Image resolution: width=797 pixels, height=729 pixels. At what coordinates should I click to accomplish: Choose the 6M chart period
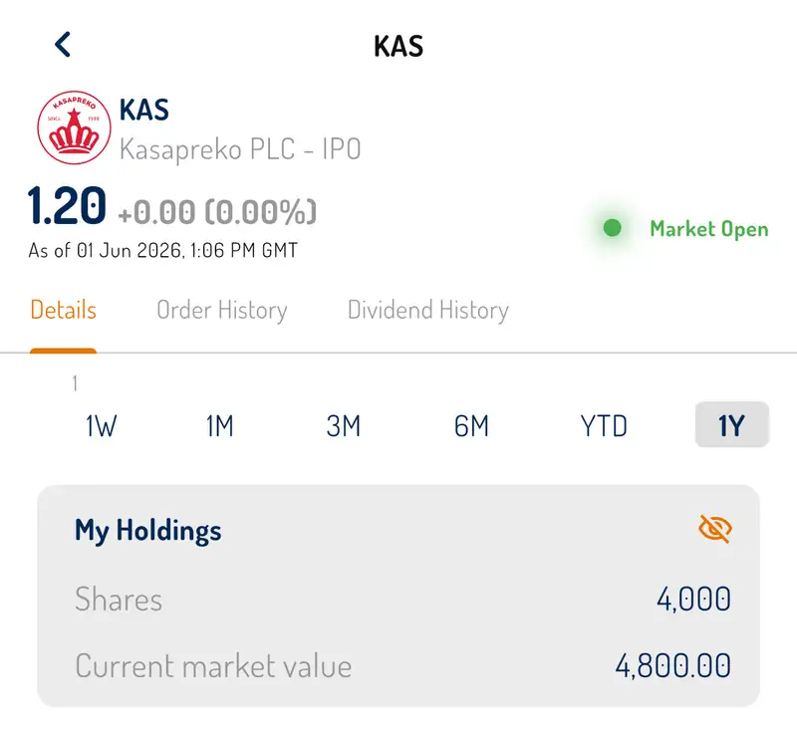pyautogui.click(x=471, y=425)
